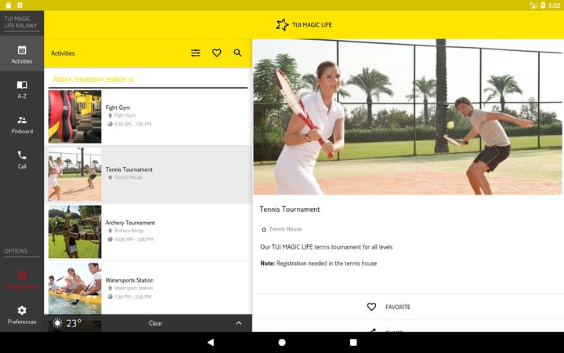
Task: Show favorites using the header heart icon
Action: coord(217,53)
